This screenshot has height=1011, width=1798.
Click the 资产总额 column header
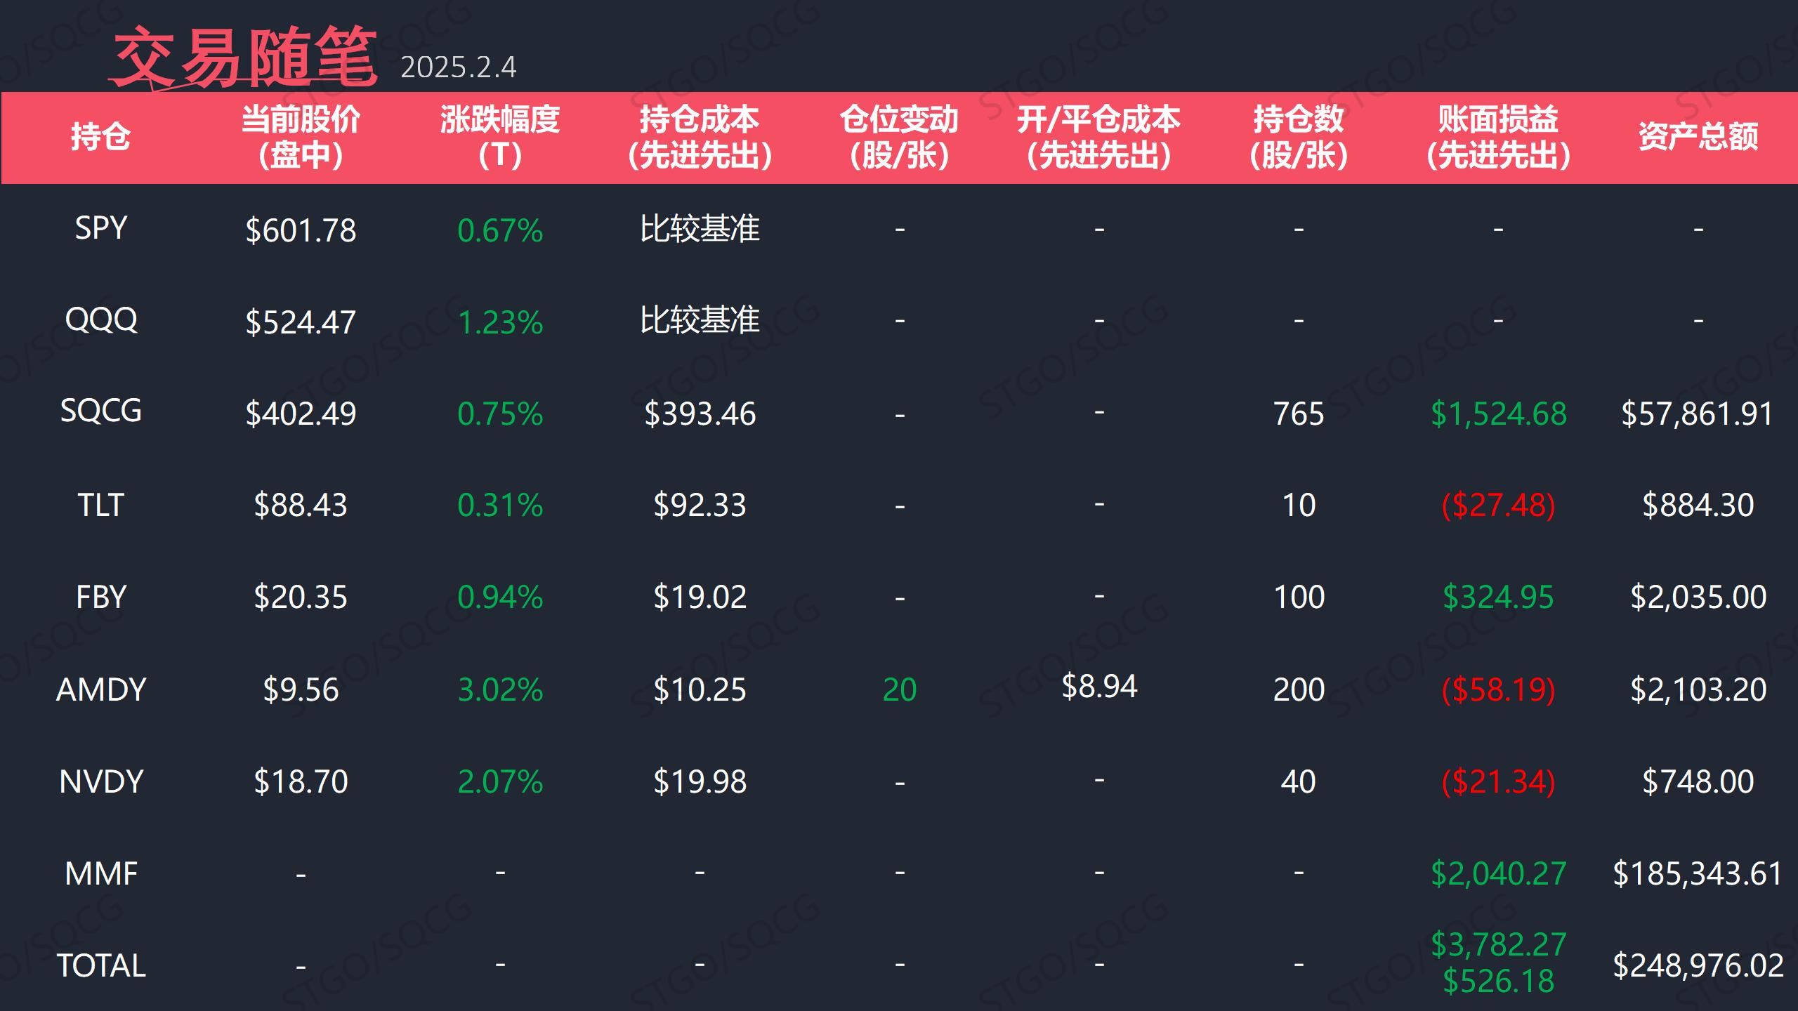1698,137
